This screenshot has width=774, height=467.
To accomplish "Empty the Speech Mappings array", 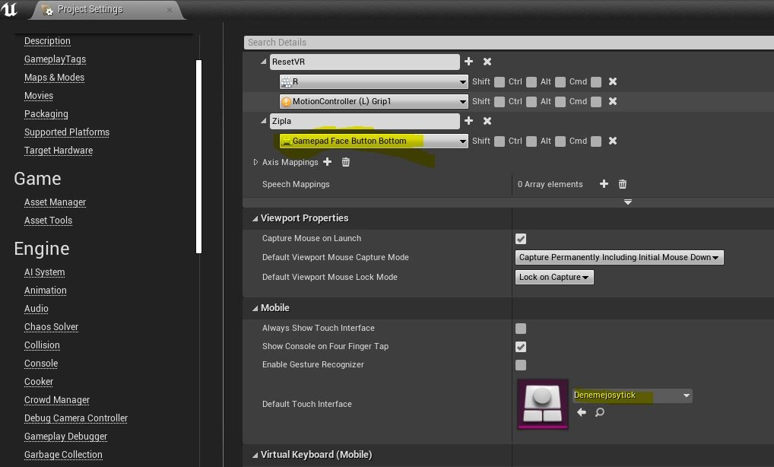I will click(x=623, y=184).
